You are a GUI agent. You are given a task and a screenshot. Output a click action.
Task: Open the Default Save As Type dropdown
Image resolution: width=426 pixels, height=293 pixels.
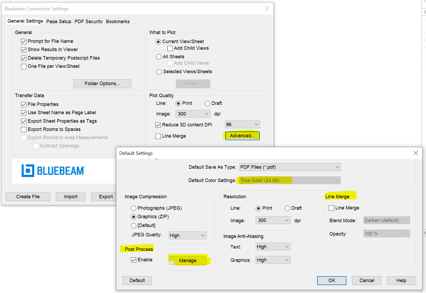pos(289,167)
